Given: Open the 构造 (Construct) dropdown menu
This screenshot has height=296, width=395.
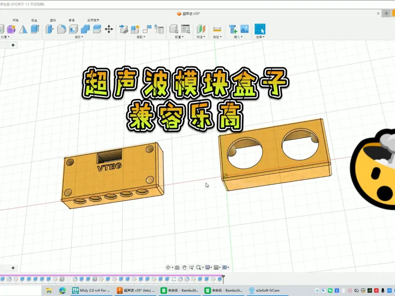Looking at the screenshot, I should tap(201, 37).
